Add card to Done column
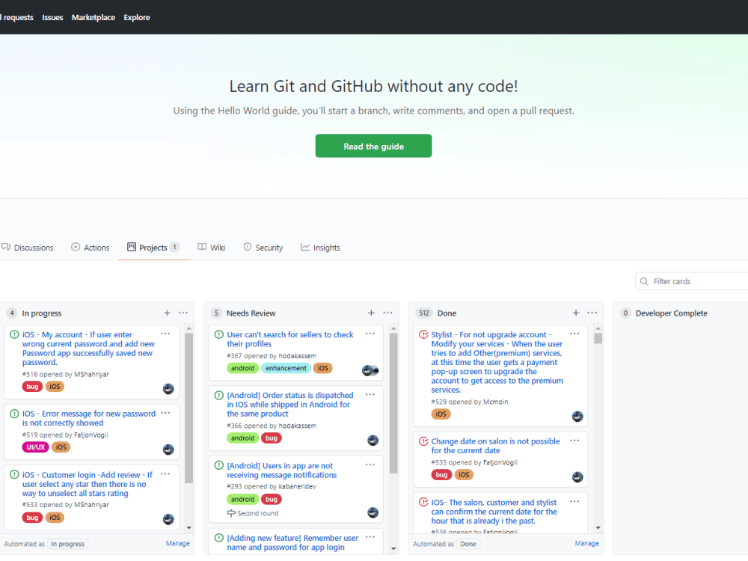Viewport: 748px width, 561px height. 576,313
